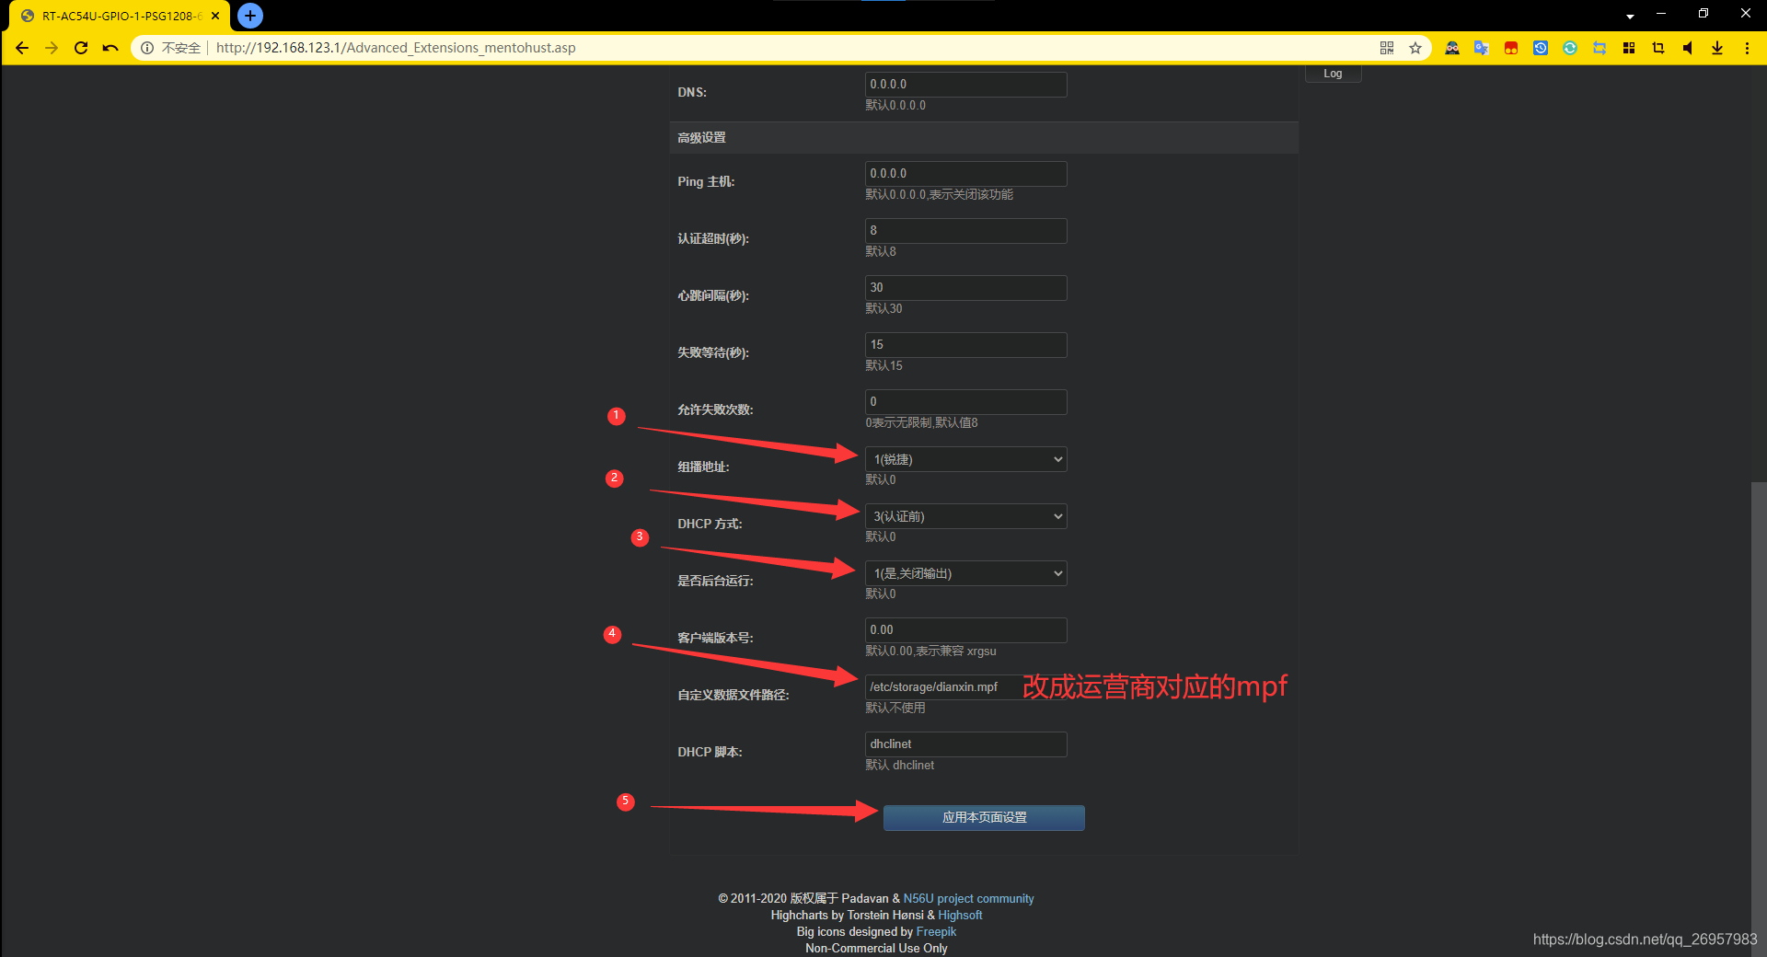The height and width of the screenshot is (957, 1767).
Task: Click the 组播地址 label
Action: (703, 467)
